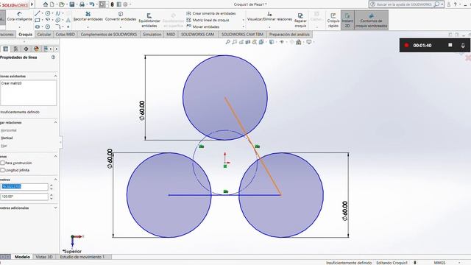Click the help question mark in Propiedades de línea
The width and height of the screenshot is (471, 265).
(53, 57)
